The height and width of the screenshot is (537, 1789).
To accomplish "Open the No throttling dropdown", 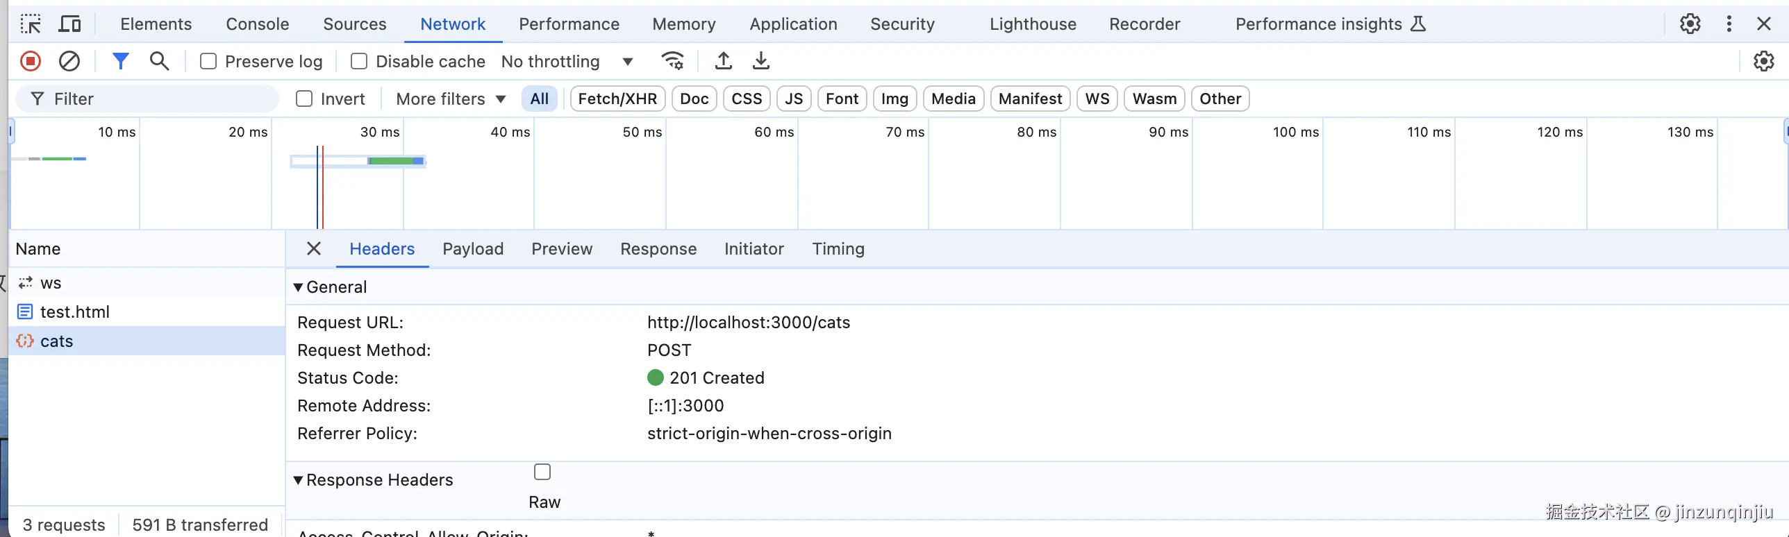I will click(567, 62).
